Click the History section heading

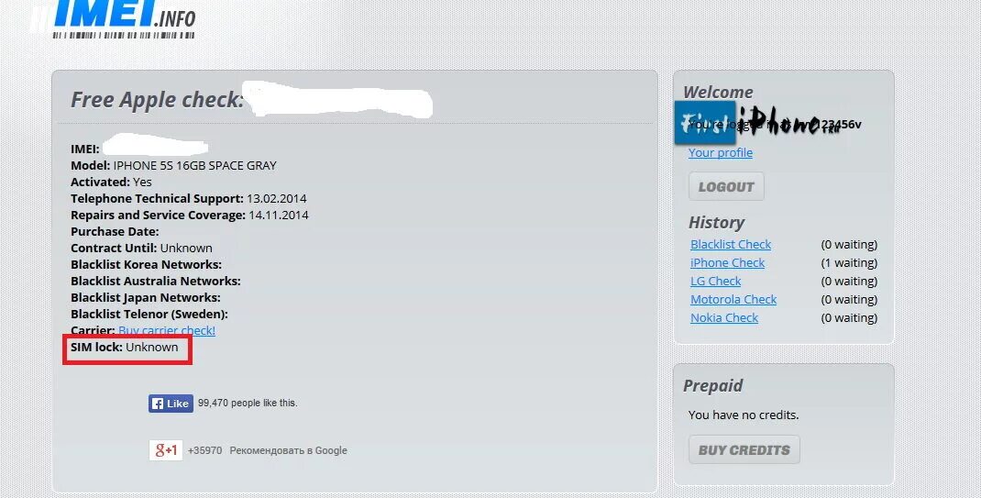click(x=716, y=223)
